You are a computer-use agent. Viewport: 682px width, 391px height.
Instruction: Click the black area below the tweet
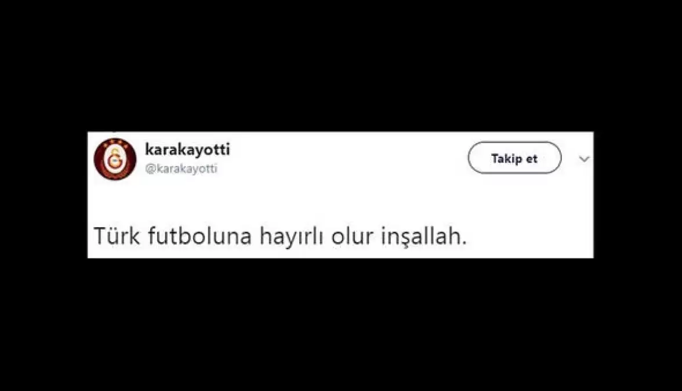341,324
